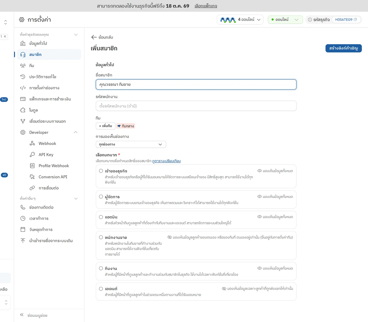Click the puzzle piece icon for โมดูล
This screenshot has width=368, height=322.
pyautogui.click(x=23, y=110)
